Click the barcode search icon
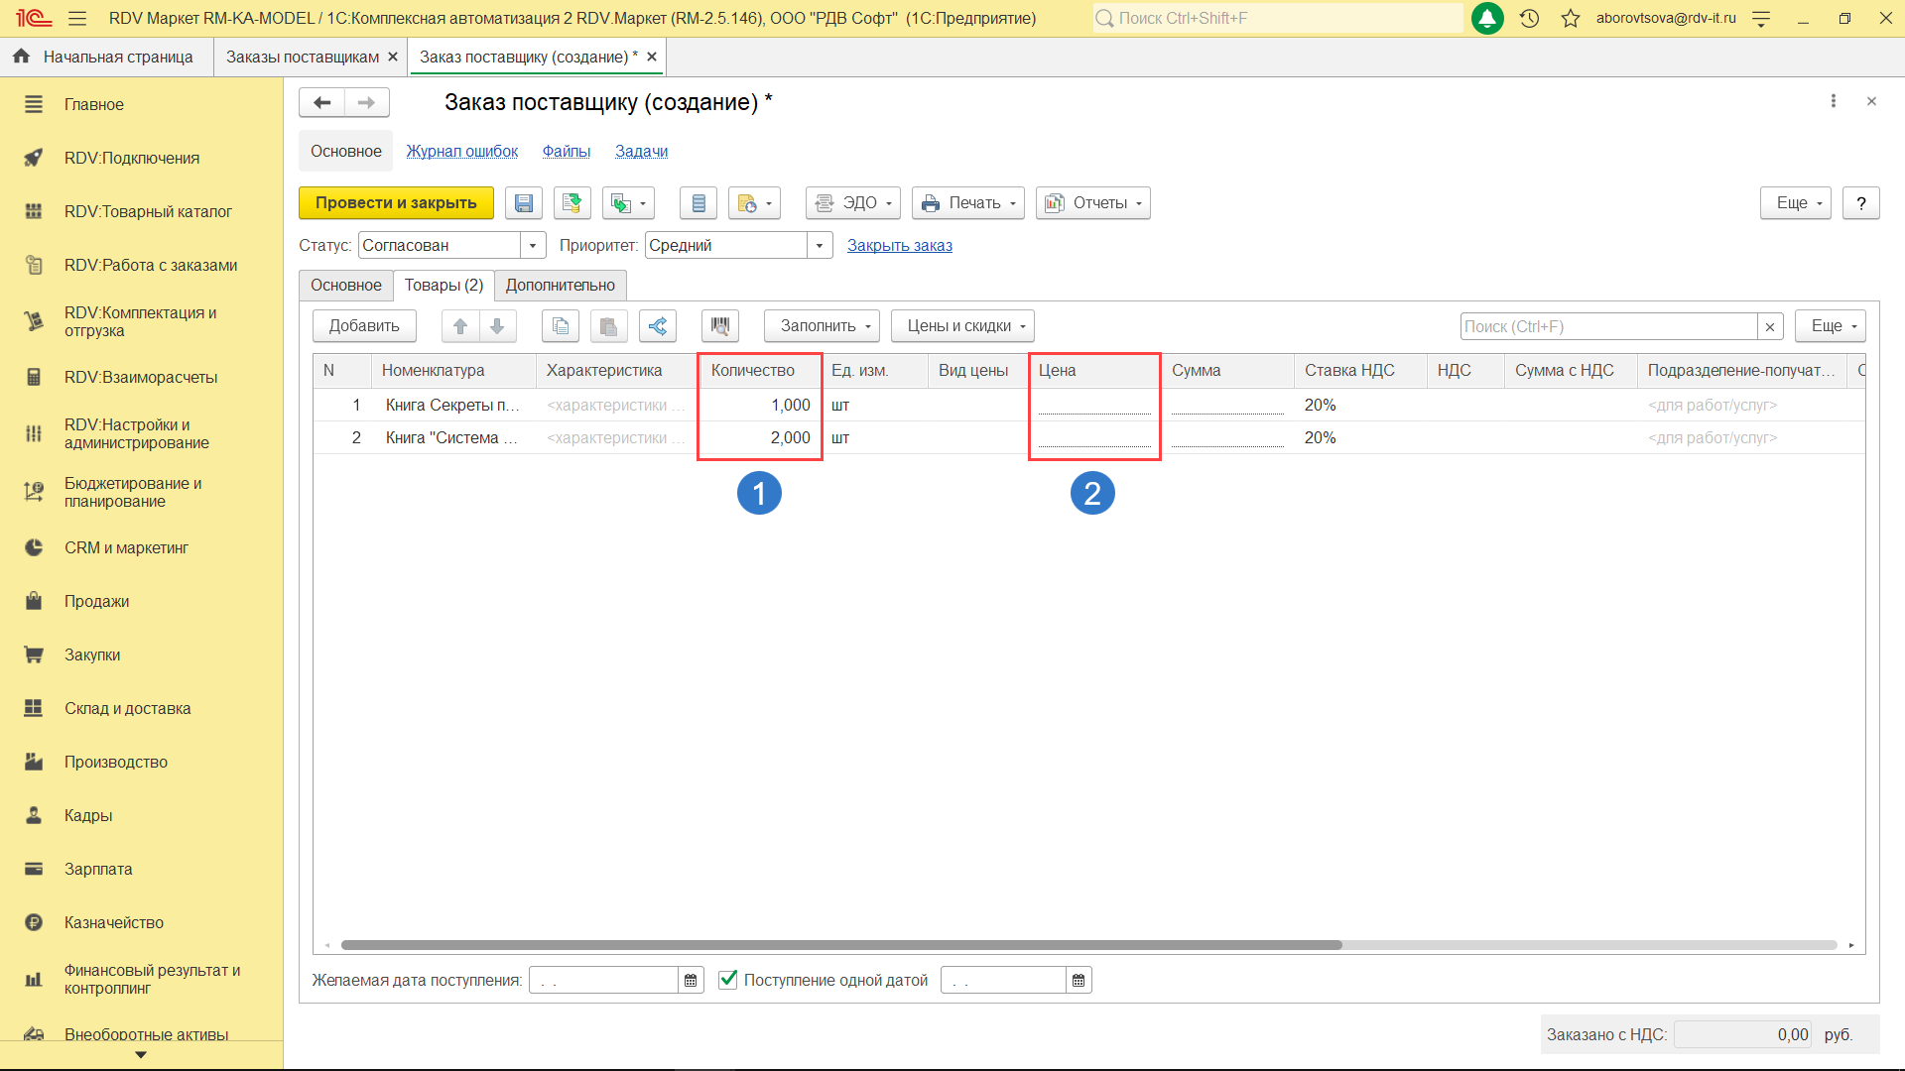Image resolution: width=1905 pixels, height=1071 pixels. coord(720,326)
